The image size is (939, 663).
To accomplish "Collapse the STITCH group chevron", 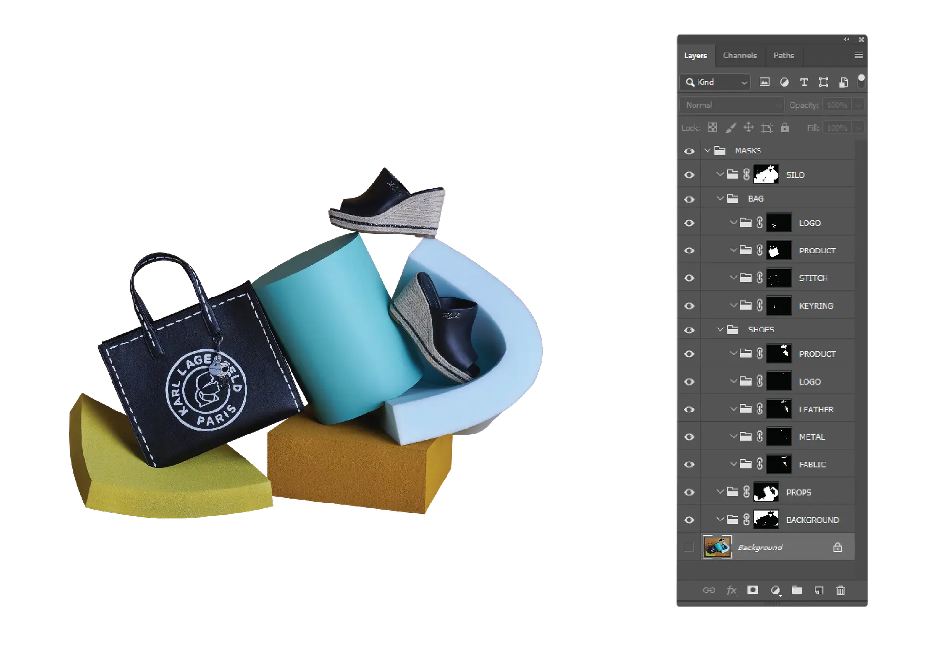I will 733,277.
